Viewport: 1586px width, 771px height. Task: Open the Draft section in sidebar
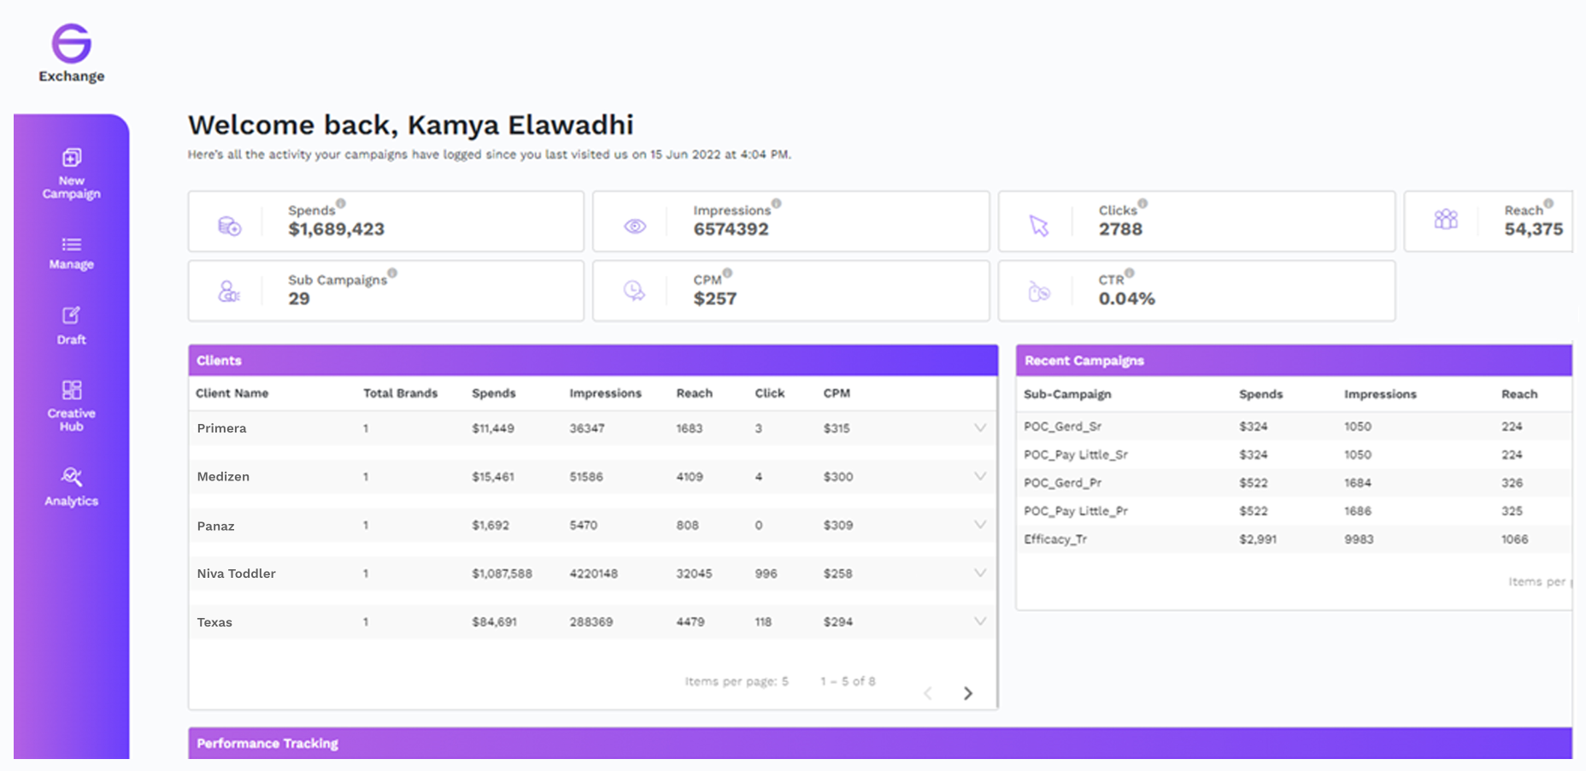click(71, 326)
